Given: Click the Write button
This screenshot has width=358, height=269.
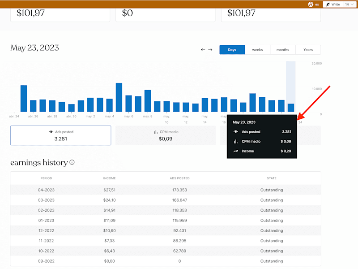Looking at the screenshot, I should point(333,4).
